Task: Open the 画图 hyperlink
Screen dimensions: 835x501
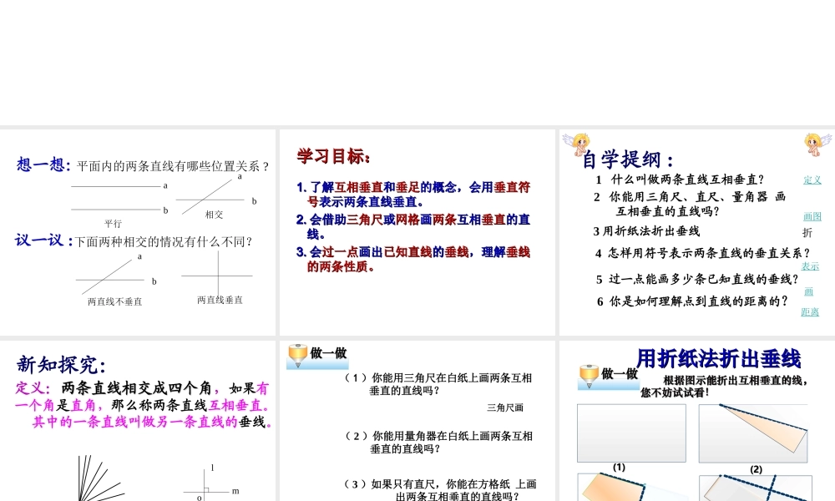Action: 811,216
